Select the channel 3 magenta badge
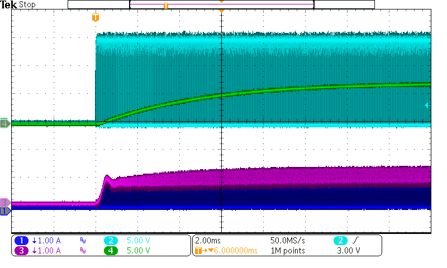This screenshot has width=447, height=268. (21, 251)
